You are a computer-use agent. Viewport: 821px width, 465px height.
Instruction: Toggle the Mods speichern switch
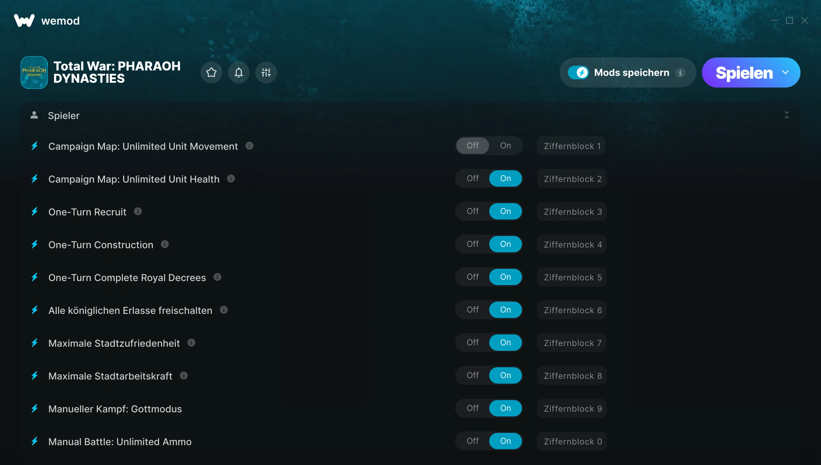point(578,72)
